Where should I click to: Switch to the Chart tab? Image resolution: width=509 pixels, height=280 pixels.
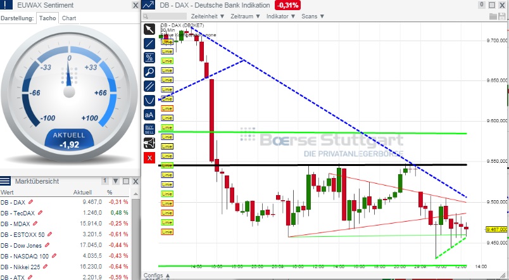pos(69,18)
